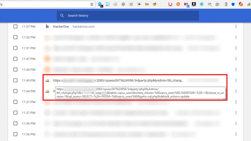Select the 11:53 PM history entry checkbox
This screenshot has height=141, width=251.
(x=15, y=37)
